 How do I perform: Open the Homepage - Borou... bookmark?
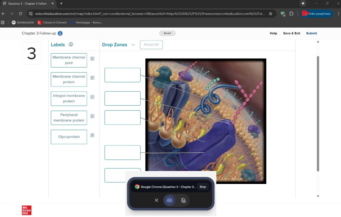coord(87,23)
